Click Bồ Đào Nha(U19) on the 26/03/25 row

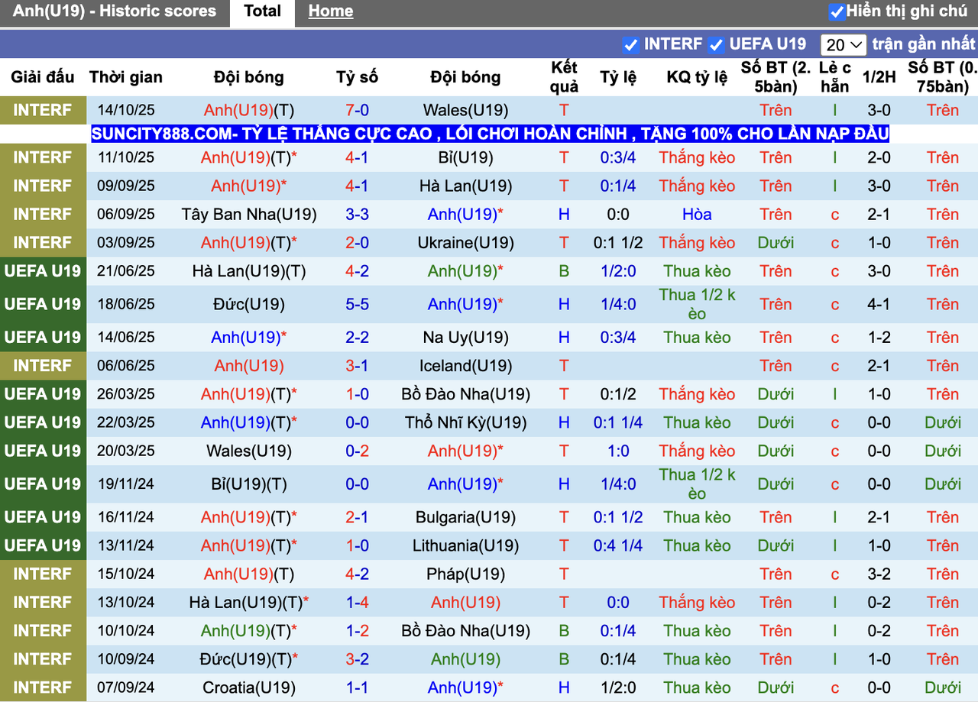(x=465, y=395)
